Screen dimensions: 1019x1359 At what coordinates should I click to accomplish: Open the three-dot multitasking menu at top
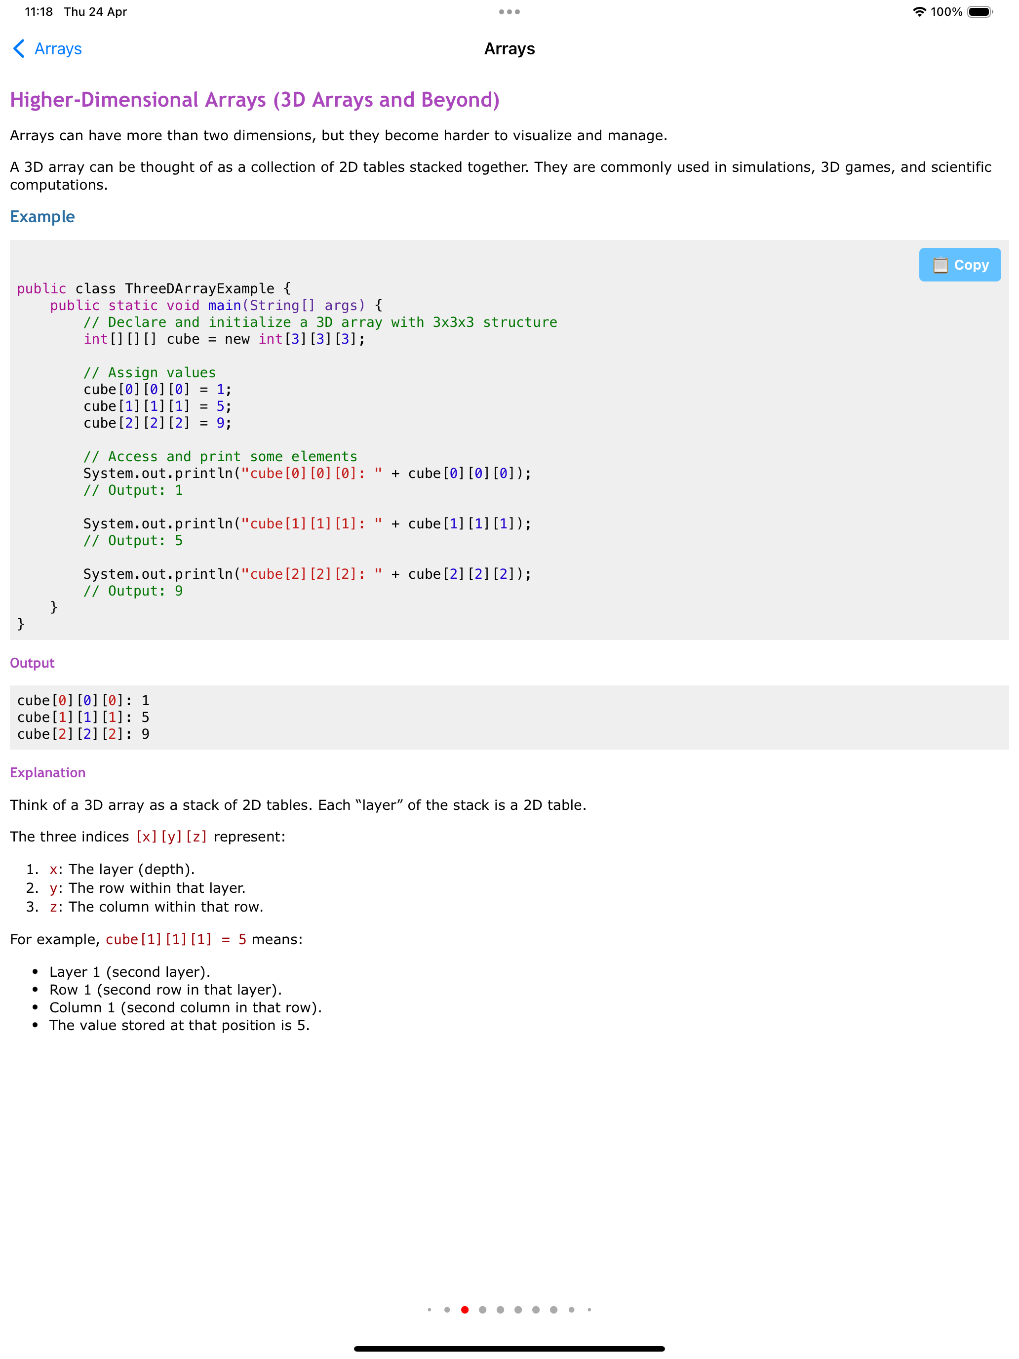tap(509, 12)
